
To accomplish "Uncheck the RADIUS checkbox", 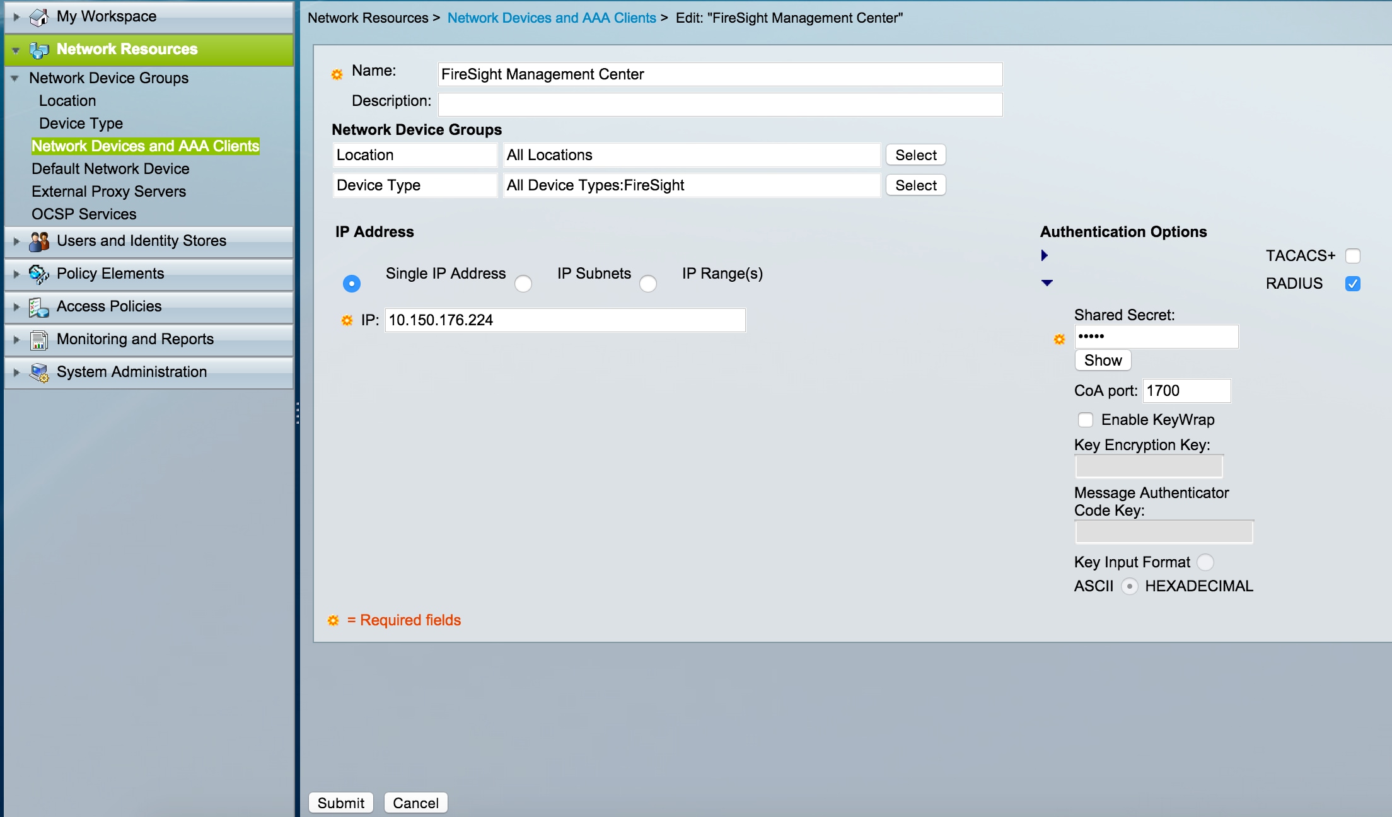I will (1353, 284).
